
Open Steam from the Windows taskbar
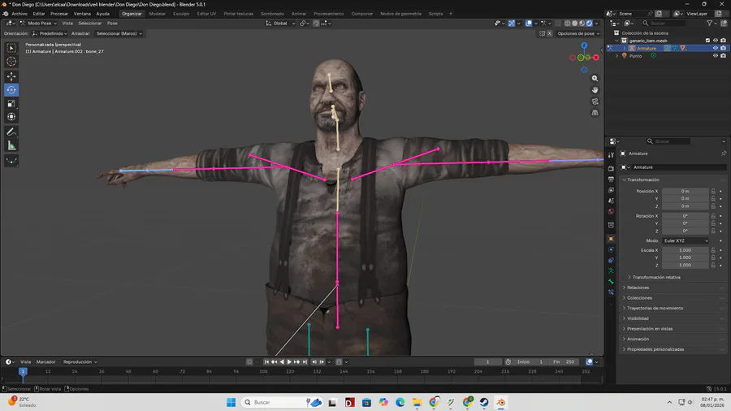484,402
